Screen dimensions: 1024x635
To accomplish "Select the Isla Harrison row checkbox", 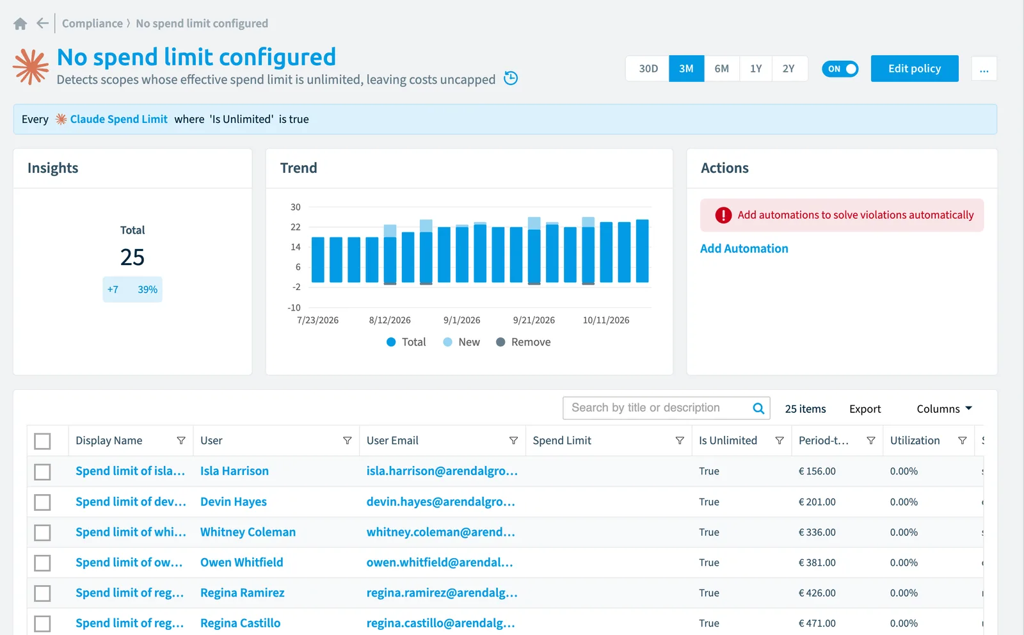I will coord(42,472).
